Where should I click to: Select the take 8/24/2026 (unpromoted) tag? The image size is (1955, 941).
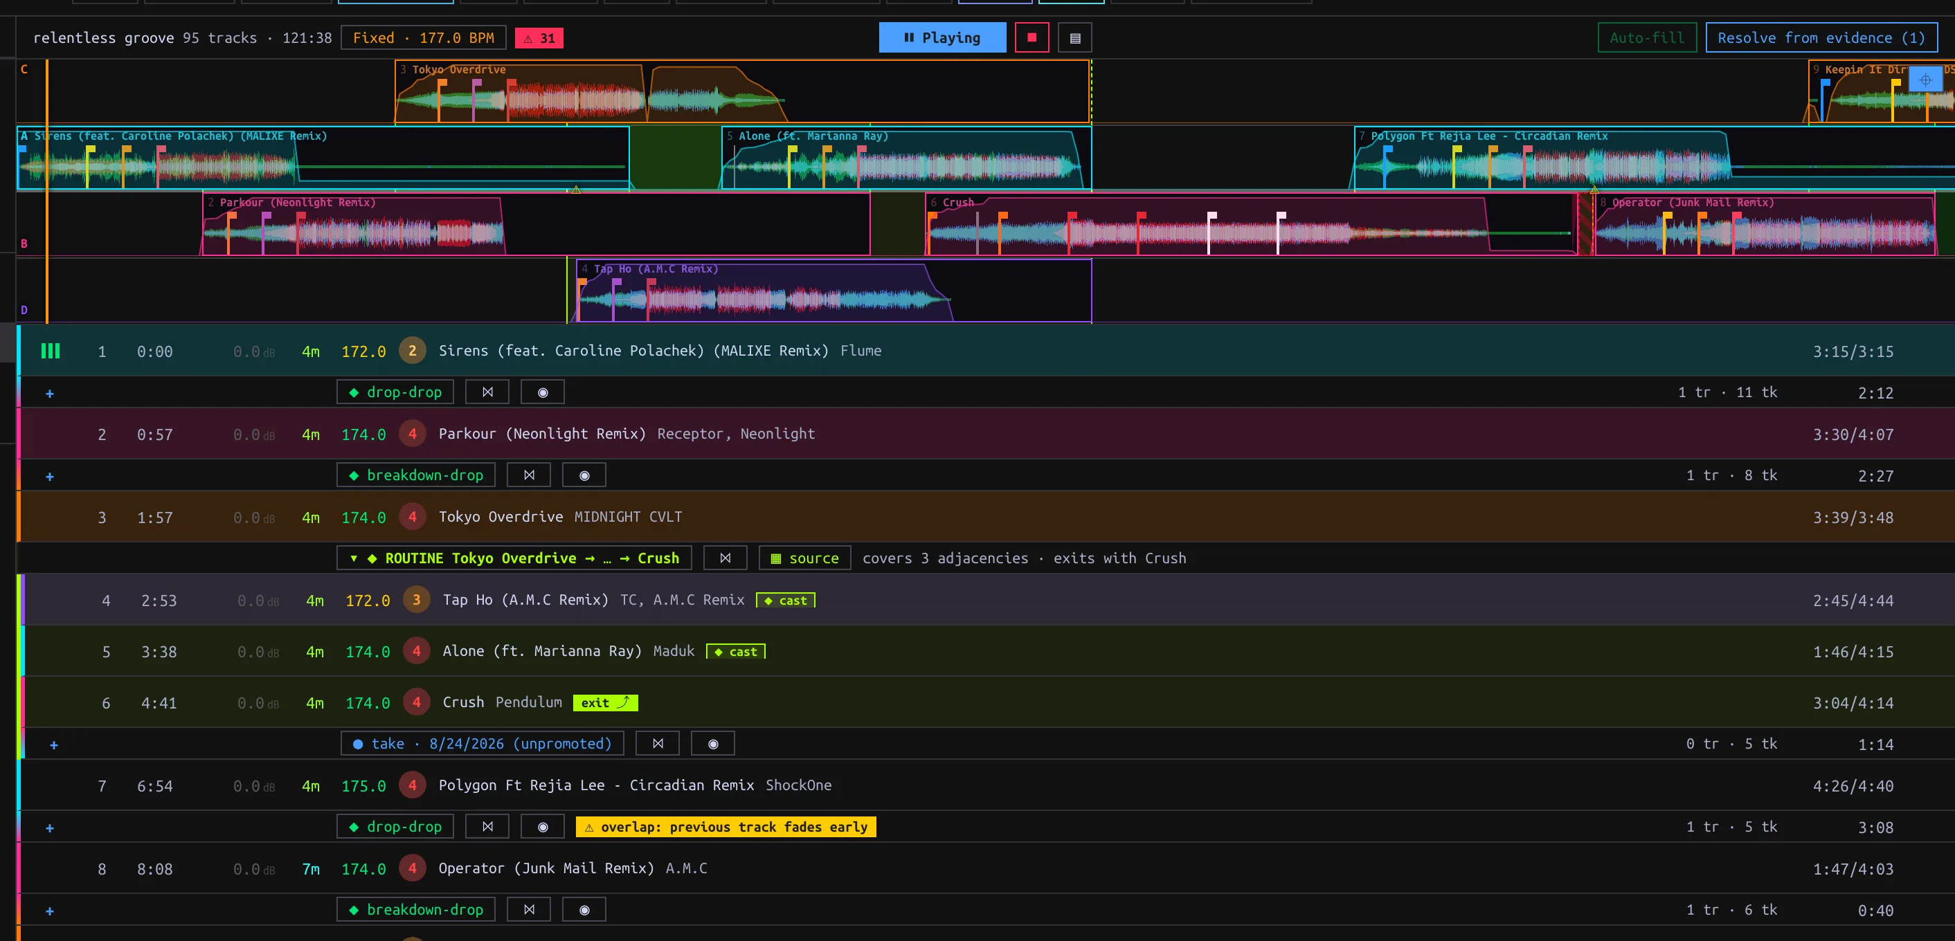pyautogui.click(x=482, y=744)
